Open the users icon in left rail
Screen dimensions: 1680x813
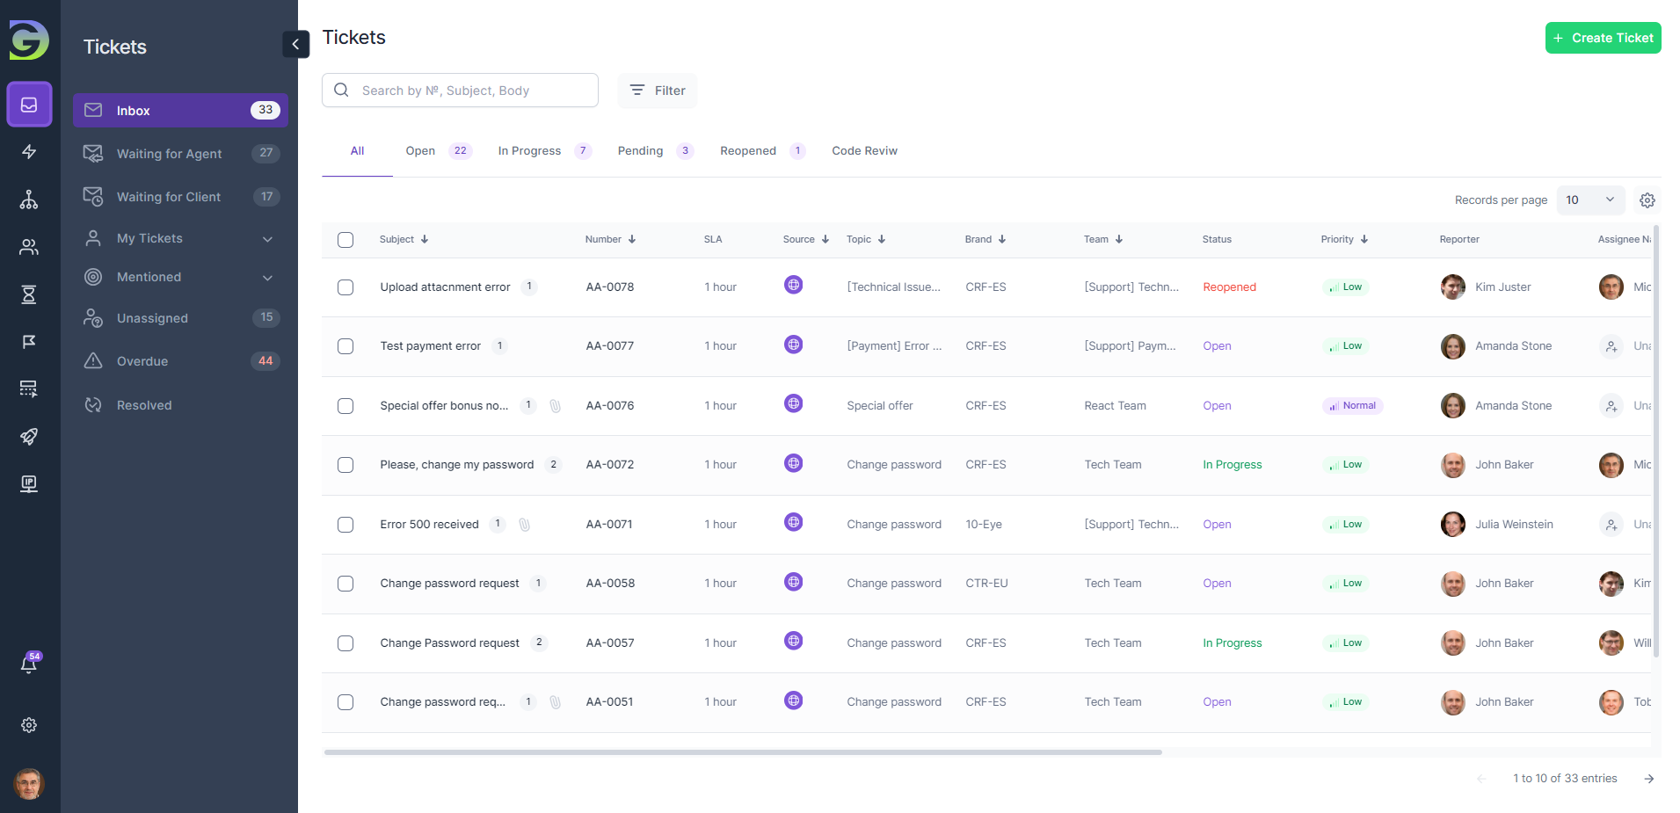(x=29, y=247)
